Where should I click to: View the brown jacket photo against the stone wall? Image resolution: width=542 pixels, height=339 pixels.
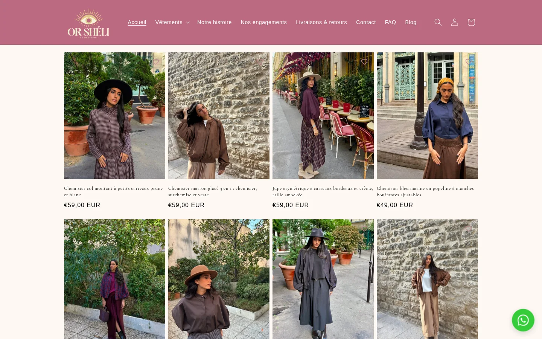click(x=219, y=116)
